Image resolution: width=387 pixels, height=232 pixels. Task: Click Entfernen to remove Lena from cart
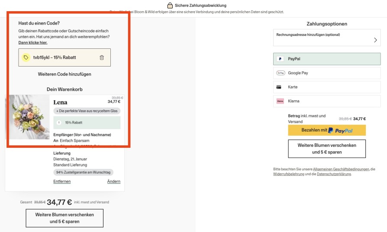click(62, 181)
